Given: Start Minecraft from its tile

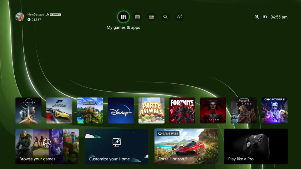Looking at the screenshot, I should point(90,110).
